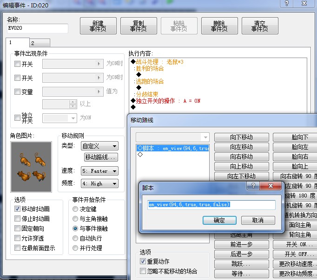Viewport: 317px width, 280px height.
Task: Click the variable value stepper
Action: pyautogui.click(x=73, y=104)
